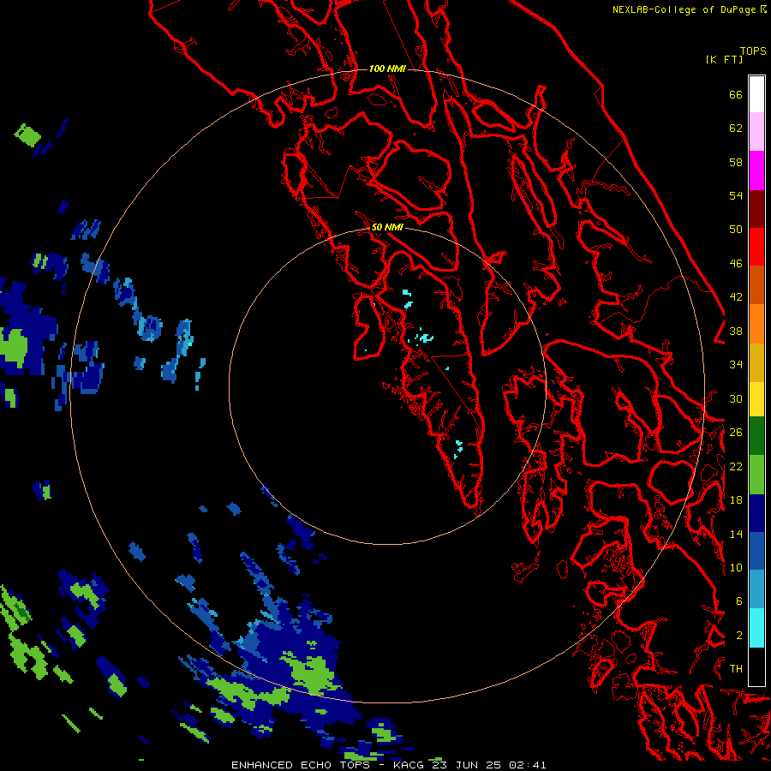771x771 pixels.
Task: Click the cyan 2 kft legend swatch
Action: click(756, 628)
